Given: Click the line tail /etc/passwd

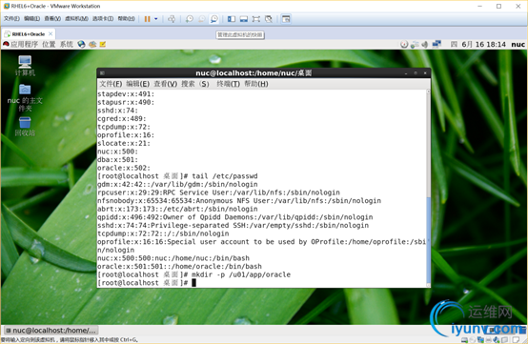Looking at the screenshot, I should [x=225, y=176].
